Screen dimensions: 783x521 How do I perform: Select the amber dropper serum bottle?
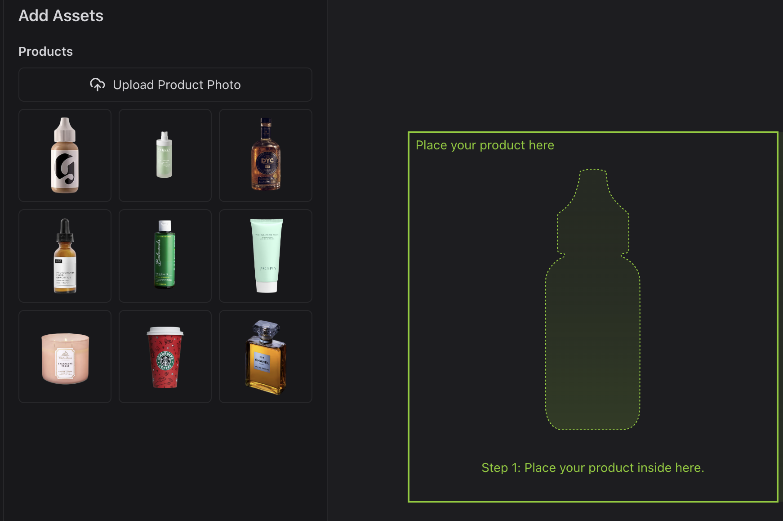[x=65, y=256]
